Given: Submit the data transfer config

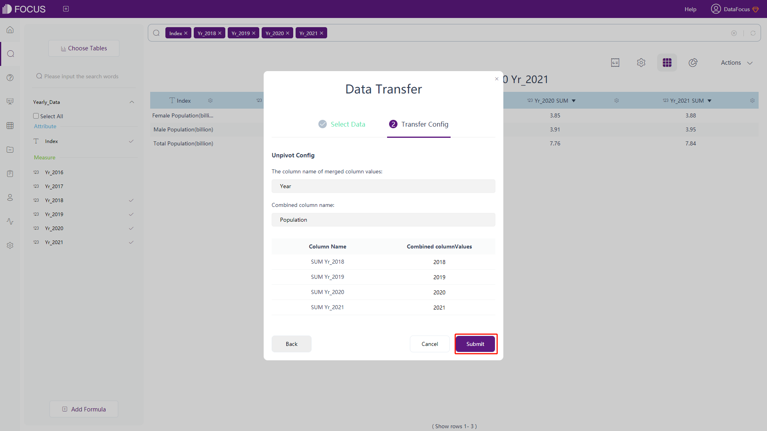Looking at the screenshot, I should click(475, 344).
